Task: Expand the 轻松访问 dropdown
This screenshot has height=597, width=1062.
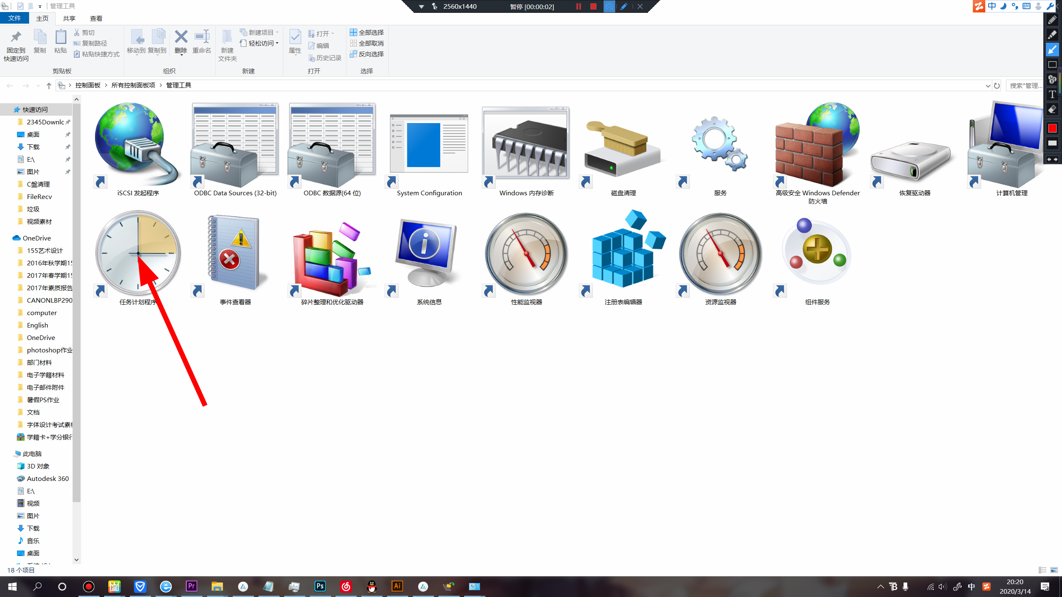Action: click(277, 43)
